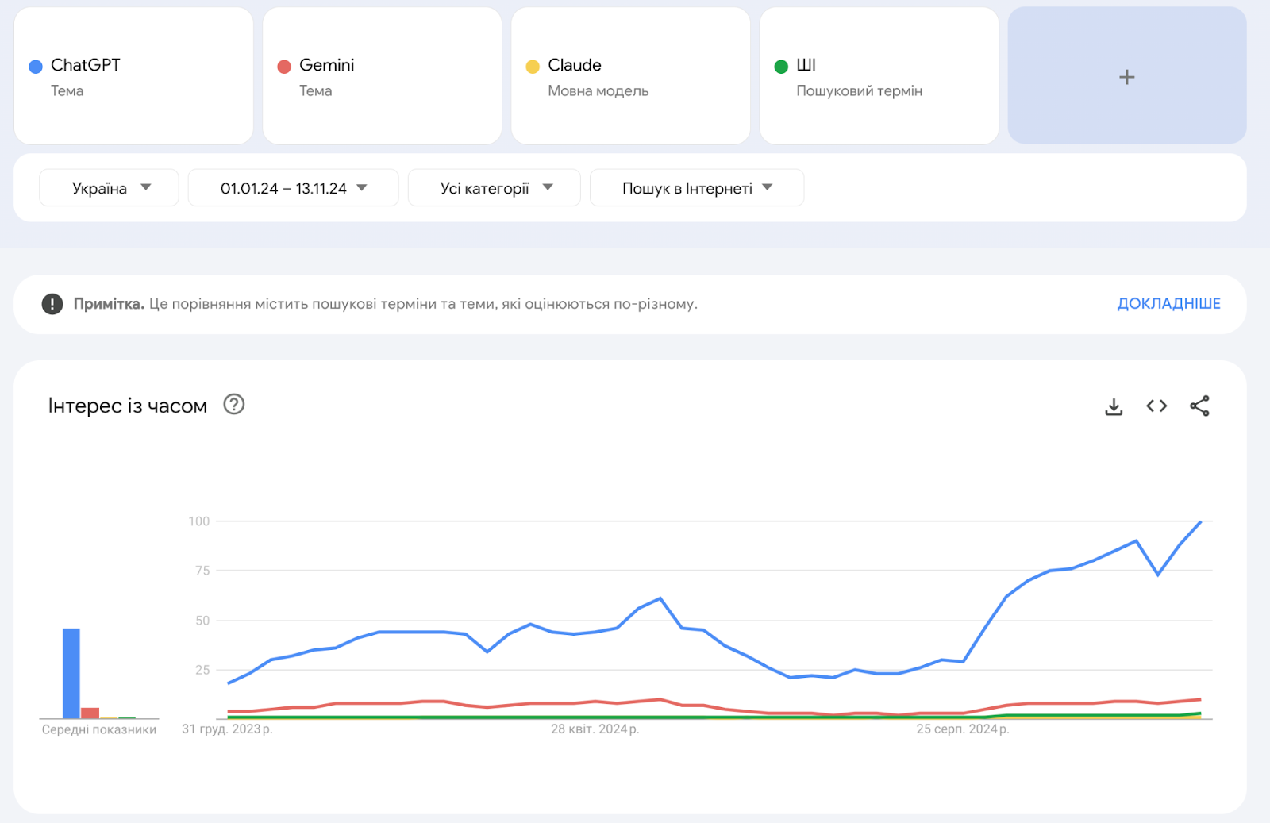The width and height of the screenshot is (1270, 823).
Task: Click the 25 y-axis value
Action: click(x=202, y=670)
